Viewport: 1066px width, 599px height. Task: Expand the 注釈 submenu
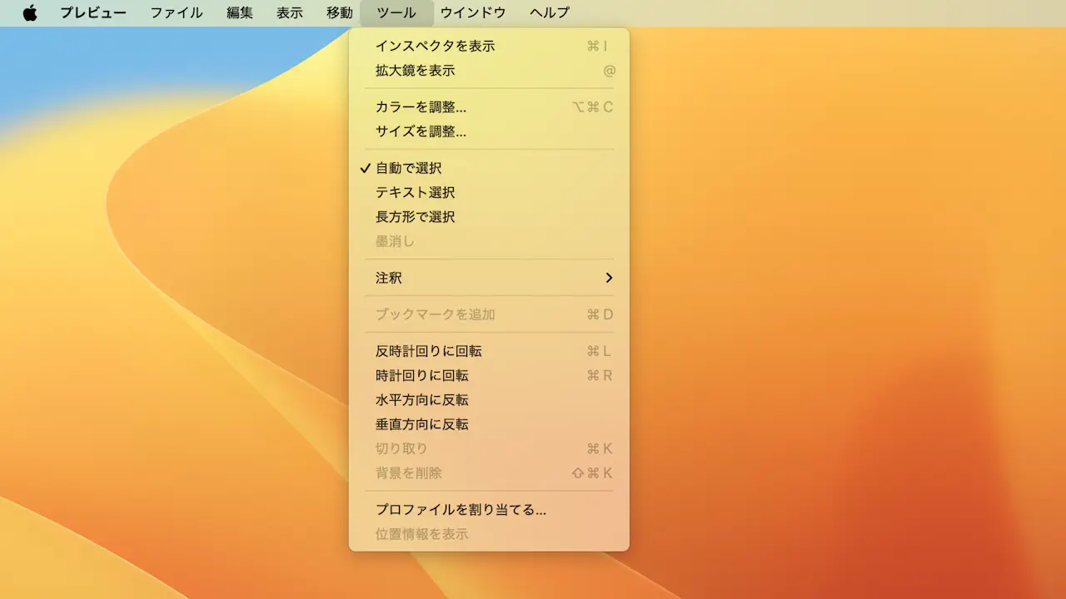pos(489,278)
